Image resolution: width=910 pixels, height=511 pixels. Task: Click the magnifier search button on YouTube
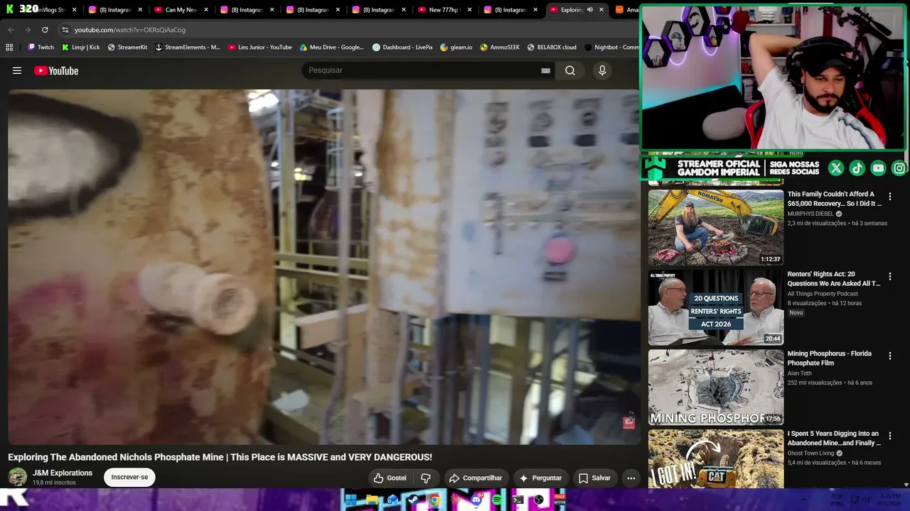570,70
